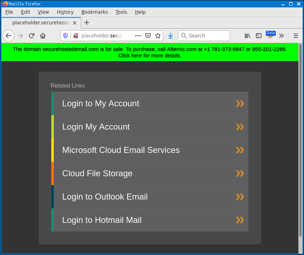This screenshot has width=304, height=255.
Task: Minimize the Mozilla Firefox window
Action: pyautogui.click(x=283, y=4)
